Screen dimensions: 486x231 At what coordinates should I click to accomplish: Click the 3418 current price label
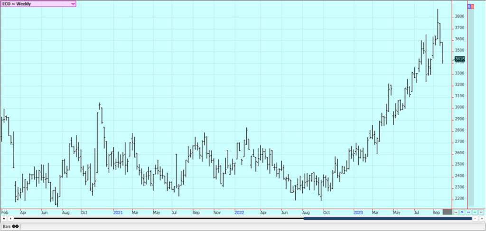click(x=459, y=59)
